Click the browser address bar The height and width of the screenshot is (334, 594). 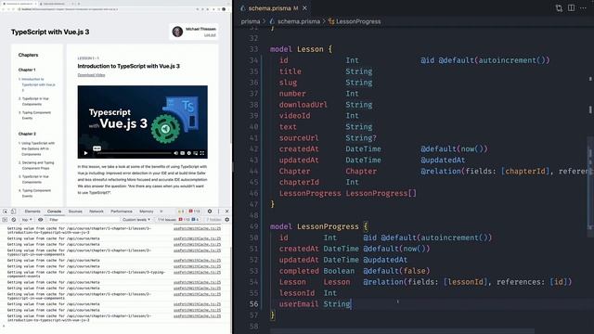tap(106, 9)
